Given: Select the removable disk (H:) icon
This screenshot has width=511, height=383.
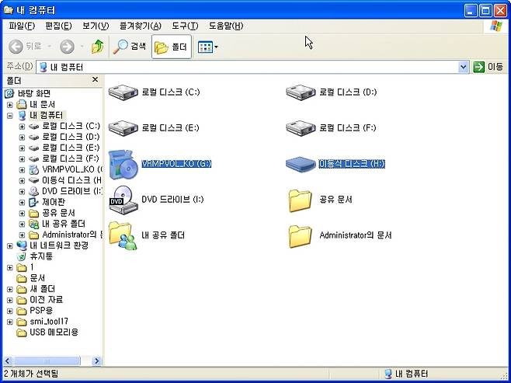Looking at the screenshot, I should 300,164.
